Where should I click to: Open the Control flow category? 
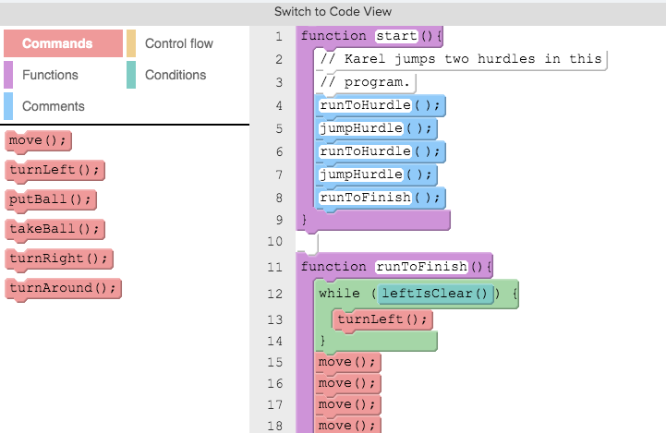178,43
